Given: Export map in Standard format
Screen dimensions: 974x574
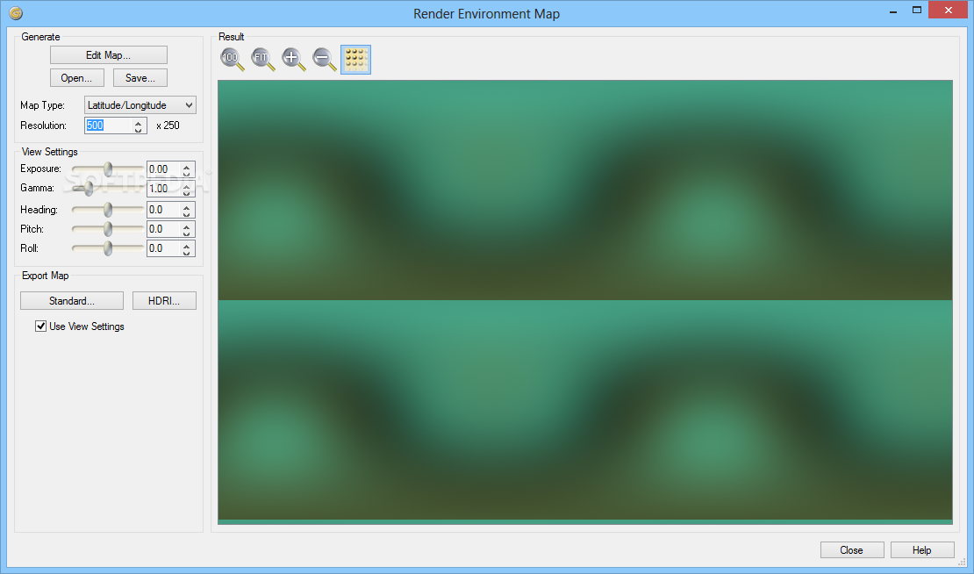Looking at the screenshot, I should coord(72,301).
